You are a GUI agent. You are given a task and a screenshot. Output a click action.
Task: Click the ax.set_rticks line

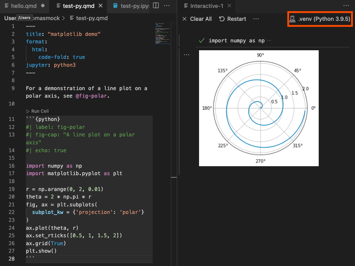[x=74, y=235]
